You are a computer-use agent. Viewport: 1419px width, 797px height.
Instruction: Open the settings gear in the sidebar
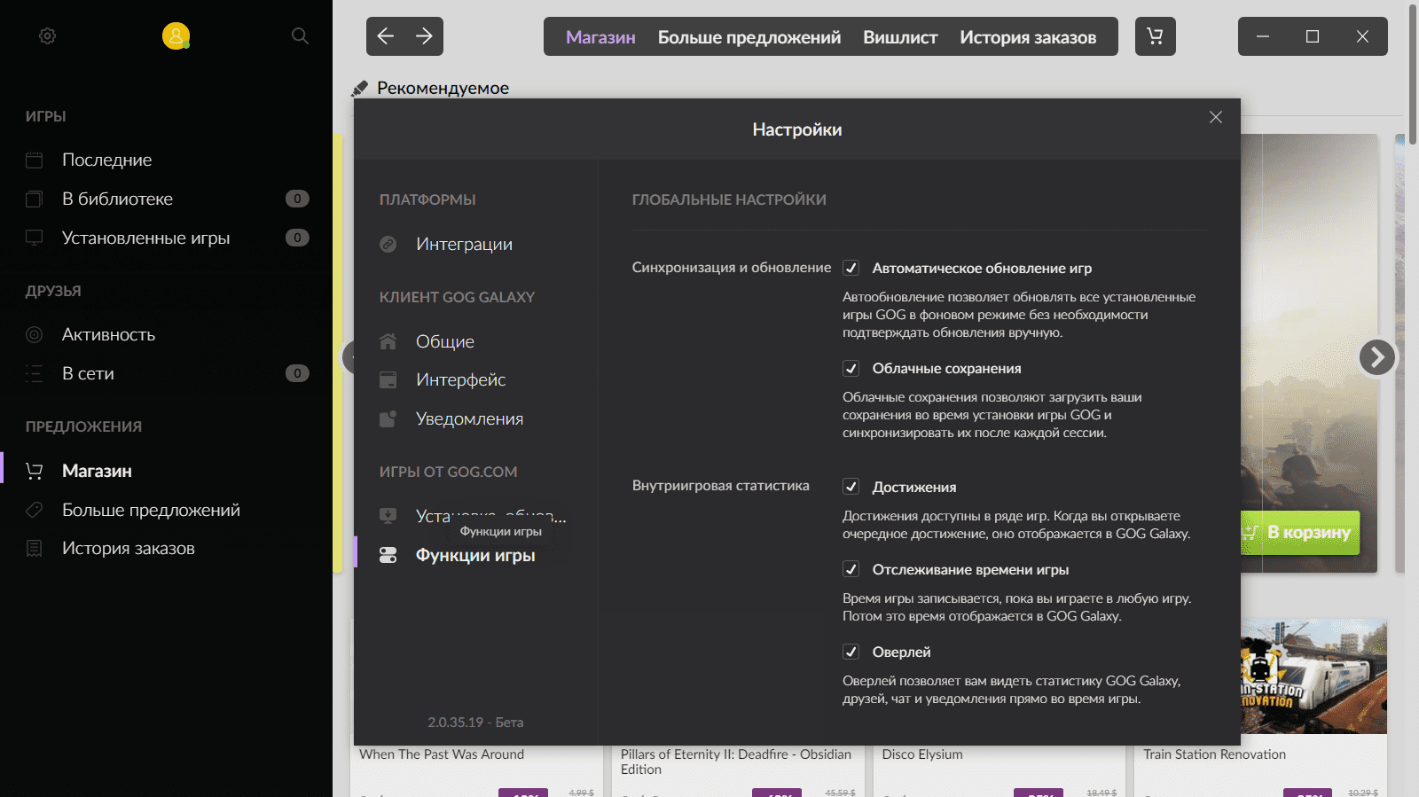click(48, 36)
